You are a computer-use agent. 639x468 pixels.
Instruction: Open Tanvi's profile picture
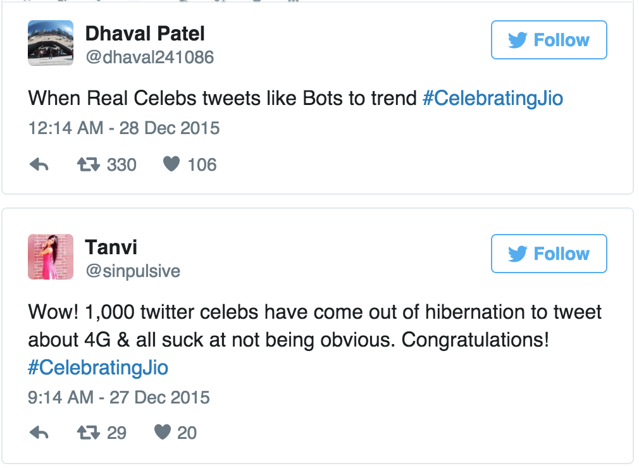[51, 256]
